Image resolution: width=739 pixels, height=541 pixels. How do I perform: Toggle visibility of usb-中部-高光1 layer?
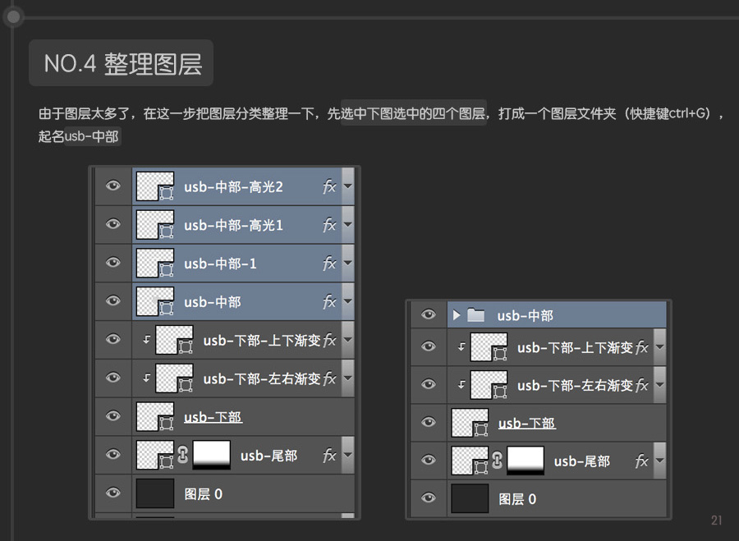tap(113, 224)
